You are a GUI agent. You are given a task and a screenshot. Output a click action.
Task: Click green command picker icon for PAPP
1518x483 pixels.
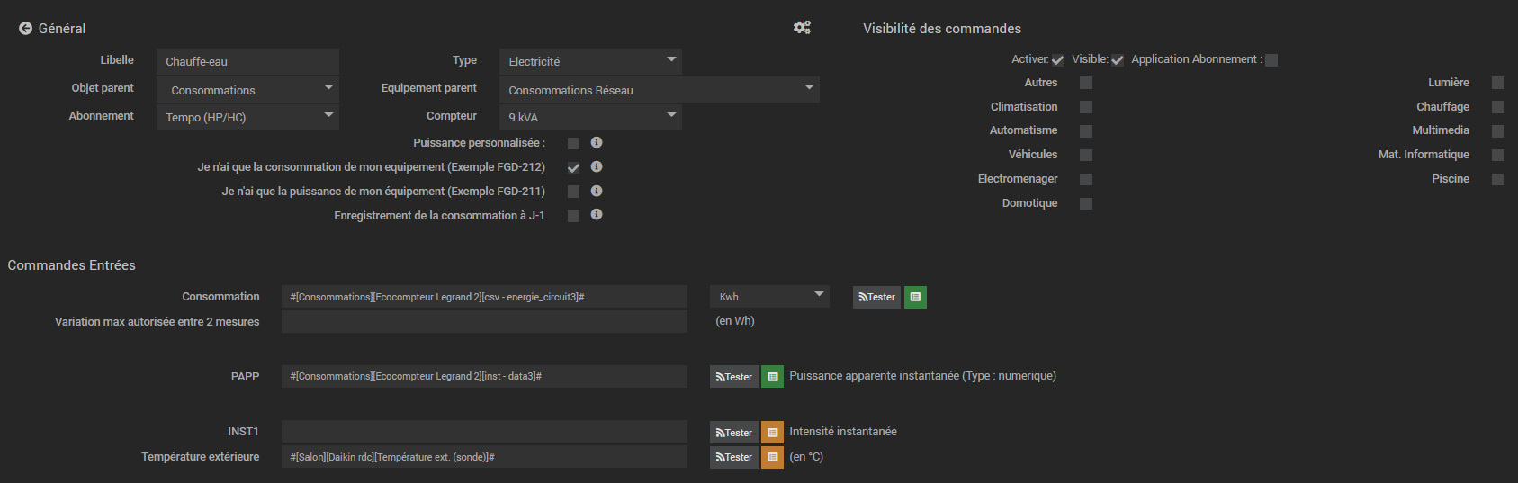coord(772,377)
